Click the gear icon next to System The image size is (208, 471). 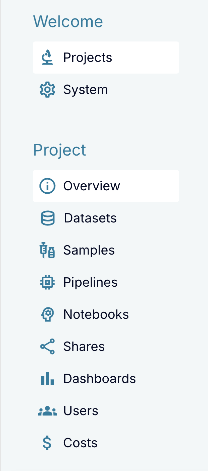[x=47, y=90]
